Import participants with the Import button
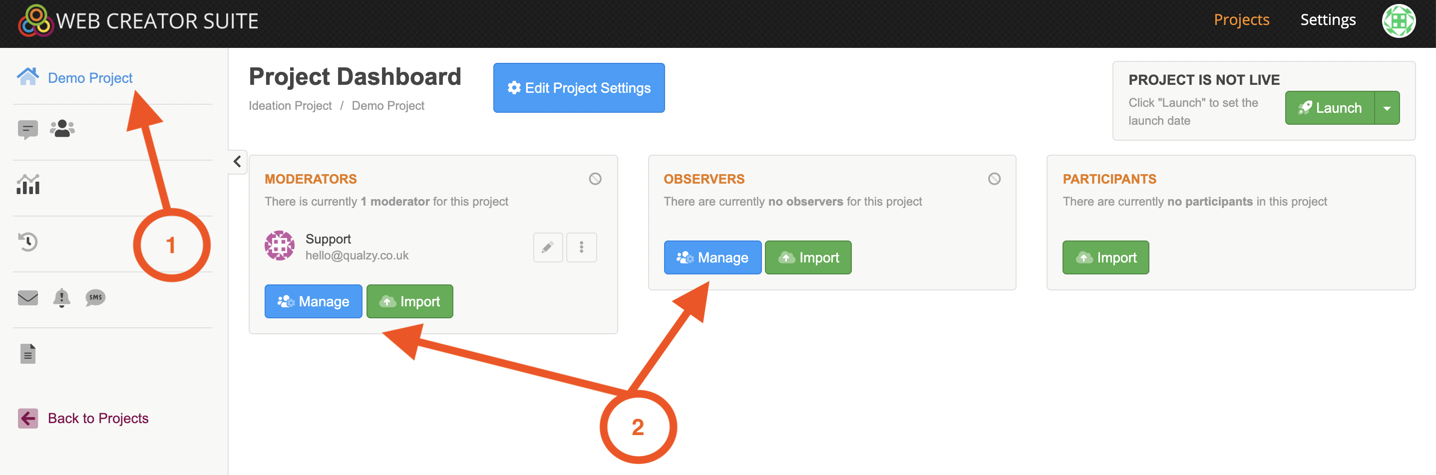Viewport: 1436px width, 475px height. pyautogui.click(x=1105, y=257)
